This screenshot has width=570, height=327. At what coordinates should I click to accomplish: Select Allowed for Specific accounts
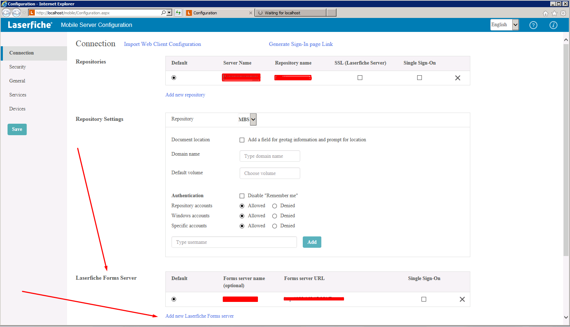(x=242, y=226)
